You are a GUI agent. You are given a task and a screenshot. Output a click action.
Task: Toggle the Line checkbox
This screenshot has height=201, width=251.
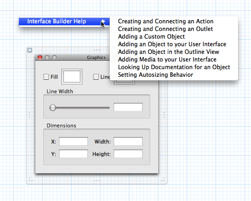tap(96, 77)
